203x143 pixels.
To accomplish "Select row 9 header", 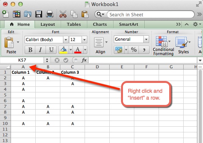I will [x=5, y=118].
